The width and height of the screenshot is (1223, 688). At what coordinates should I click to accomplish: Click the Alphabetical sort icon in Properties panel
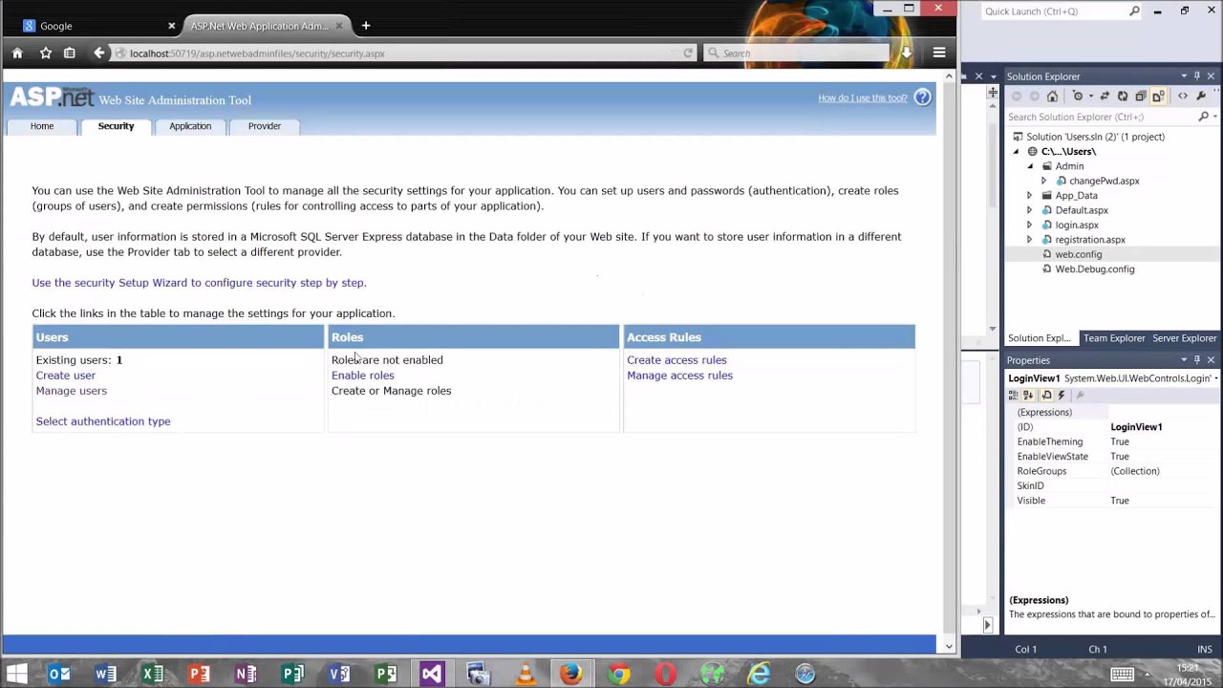[x=1028, y=396]
